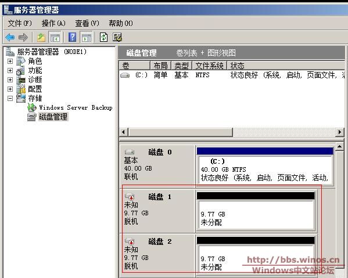Toggle the Show/Hide console tree icon
The height and width of the screenshot is (278, 348).
[55, 37]
